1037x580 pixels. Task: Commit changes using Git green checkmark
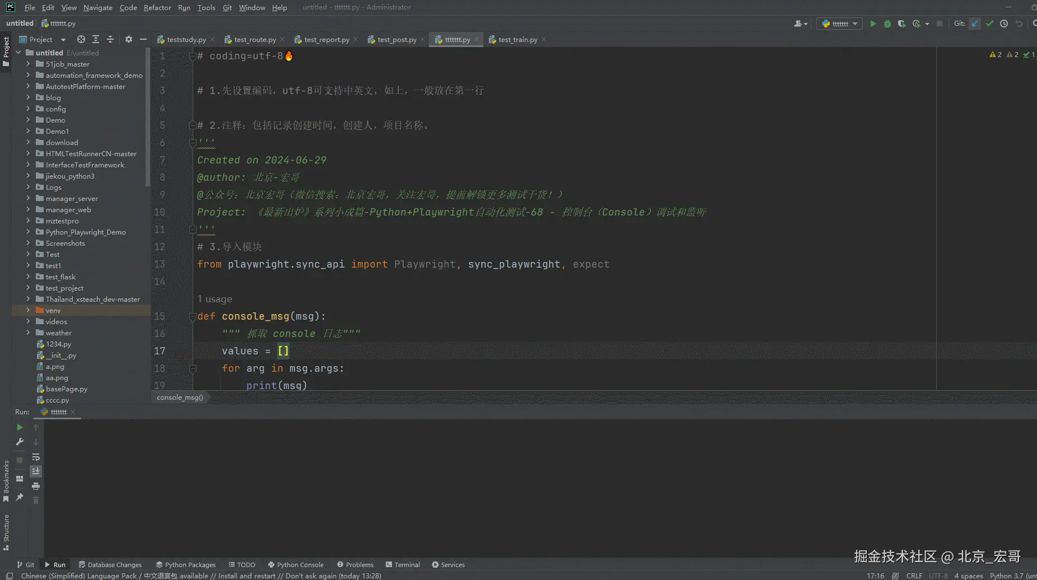(x=989, y=24)
